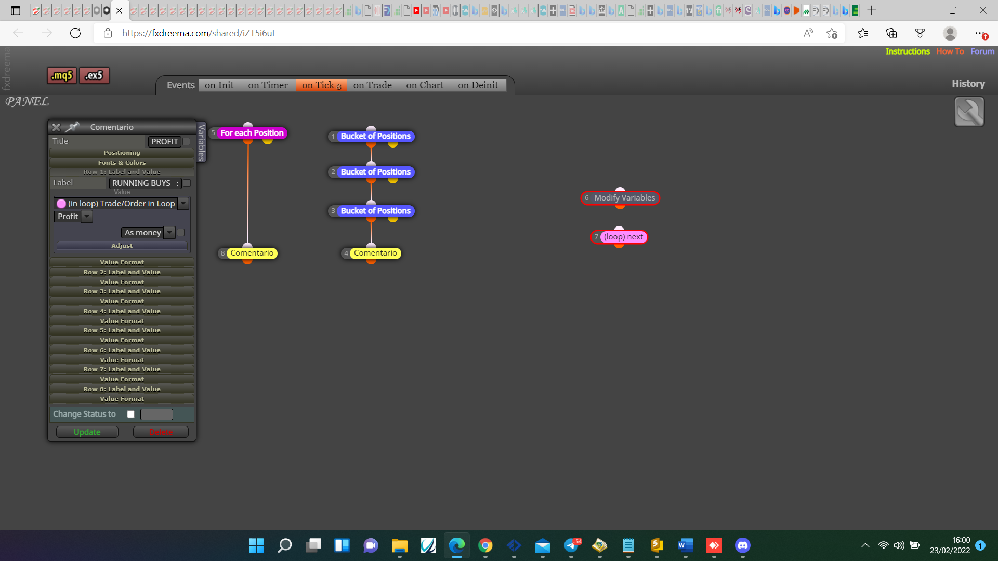Expand the Positioning section

pyautogui.click(x=122, y=153)
